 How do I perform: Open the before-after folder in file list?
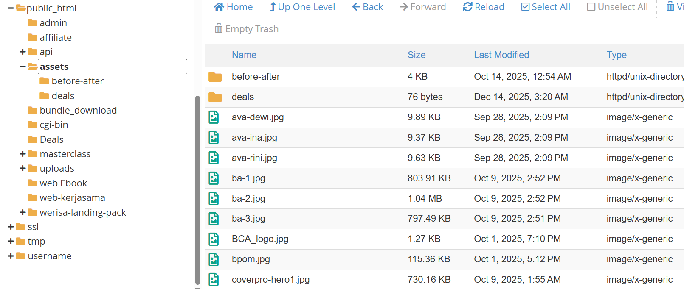pos(256,77)
